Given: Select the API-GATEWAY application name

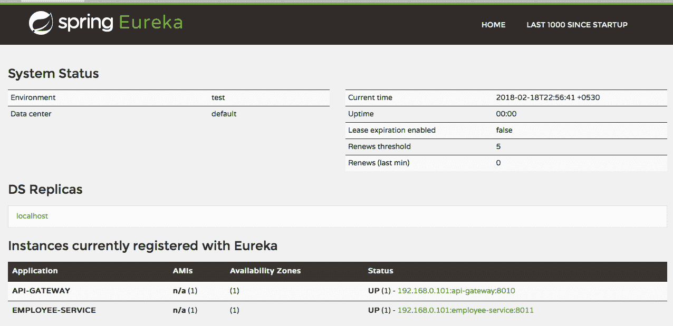Looking at the screenshot, I should point(41,291).
